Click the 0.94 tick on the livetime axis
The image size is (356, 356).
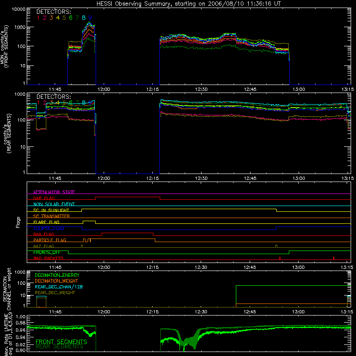(20, 337)
